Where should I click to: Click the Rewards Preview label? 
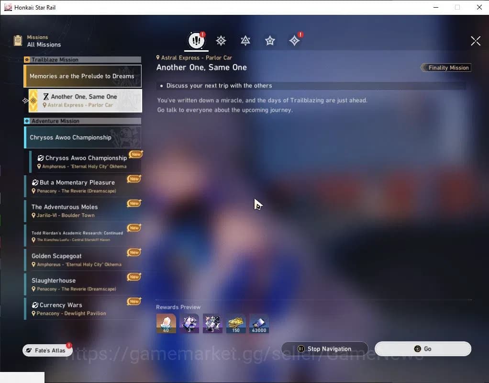(178, 307)
